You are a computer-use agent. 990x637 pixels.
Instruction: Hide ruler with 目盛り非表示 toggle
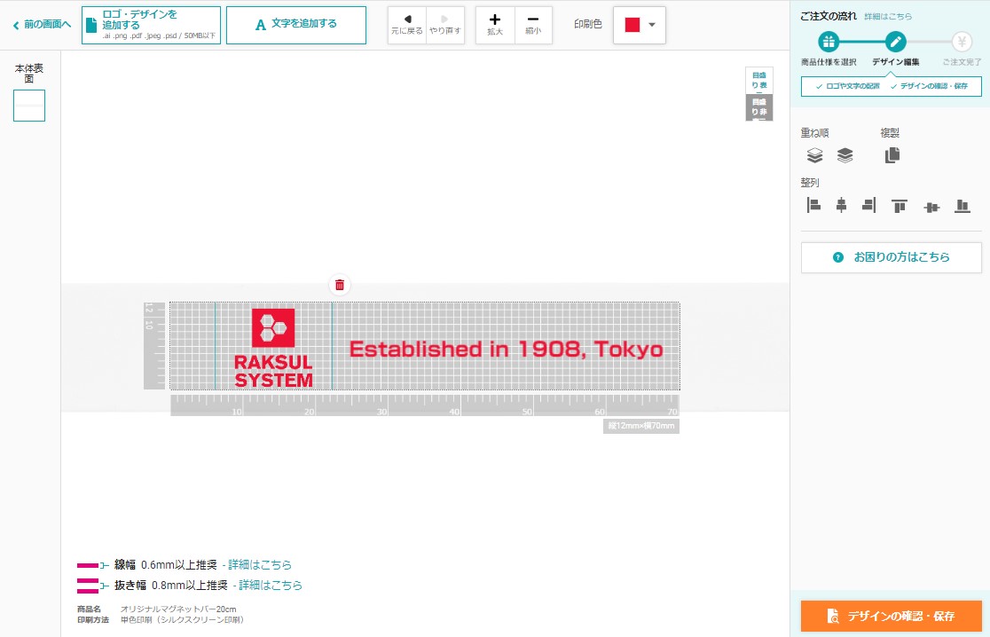point(759,107)
